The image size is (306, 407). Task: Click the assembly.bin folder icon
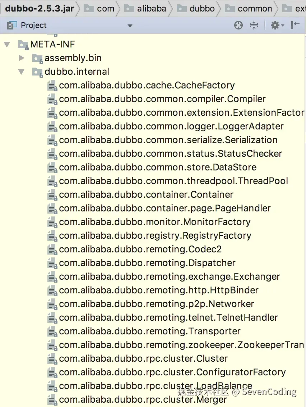[37, 58]
